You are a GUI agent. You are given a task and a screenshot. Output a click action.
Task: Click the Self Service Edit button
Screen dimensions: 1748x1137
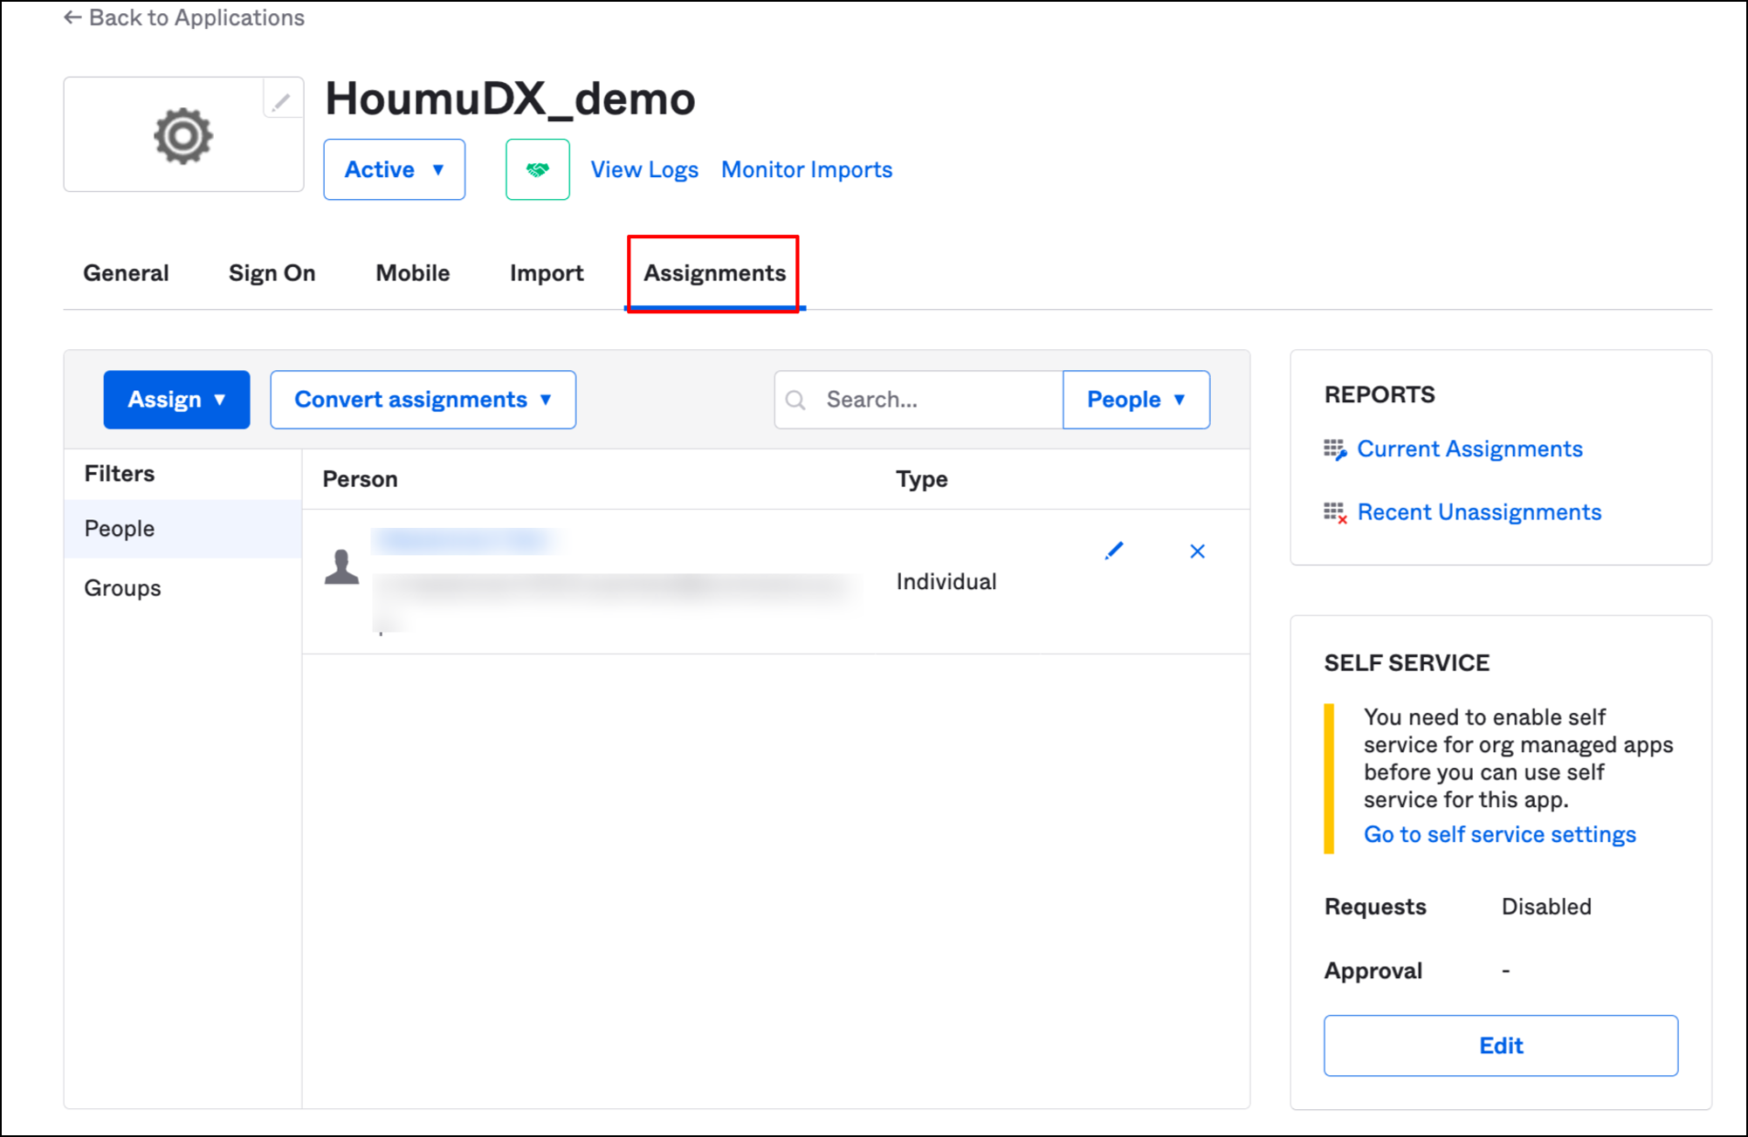click(1501, 1045)
